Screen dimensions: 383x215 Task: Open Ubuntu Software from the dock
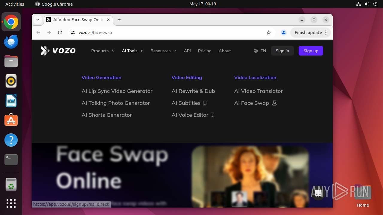(x=11, y=120)
